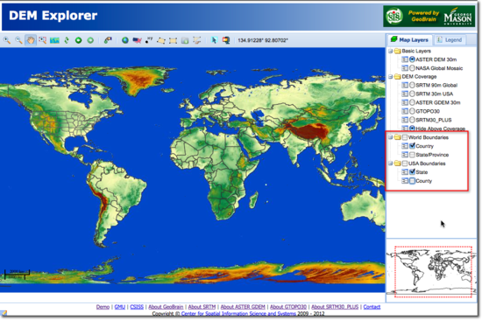Open the About SRTM30_PLUS link
The image size is (482, 320).
tap(335, 307)
